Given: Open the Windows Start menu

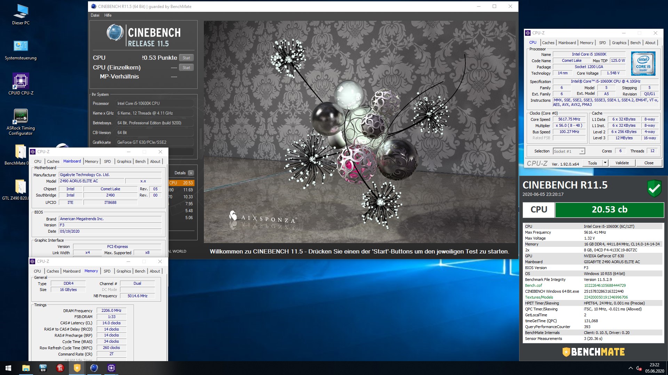Looking at the screenshot, I should pyautogui.click(x=8, y=368).
